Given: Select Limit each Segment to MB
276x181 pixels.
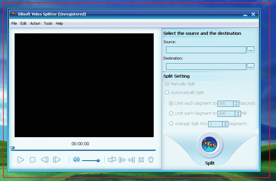Looking at the screenshot, I should click(171, 113).
